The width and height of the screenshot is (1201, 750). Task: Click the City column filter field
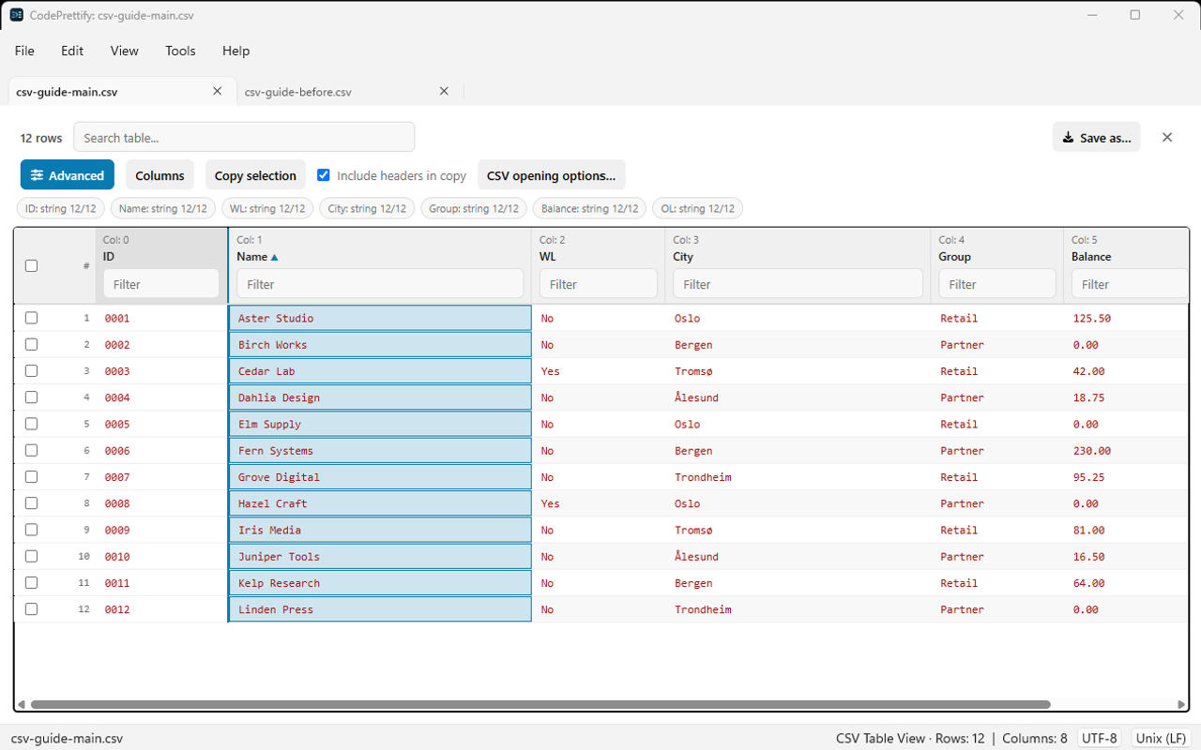tap(798, 284)
